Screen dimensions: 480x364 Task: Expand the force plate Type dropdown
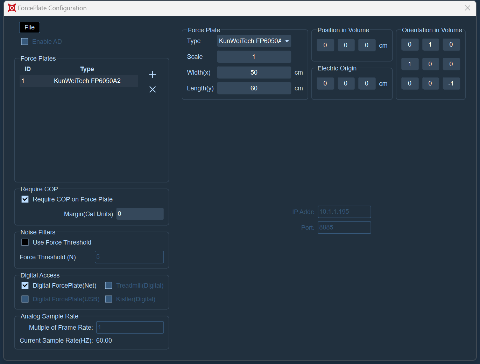254,41
